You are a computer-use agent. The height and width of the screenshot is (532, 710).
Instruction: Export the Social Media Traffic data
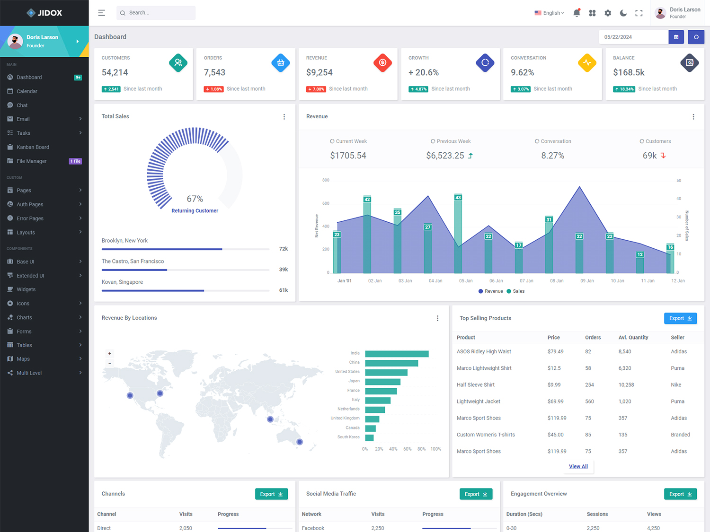pyautogui.click(x=476, y=494)
